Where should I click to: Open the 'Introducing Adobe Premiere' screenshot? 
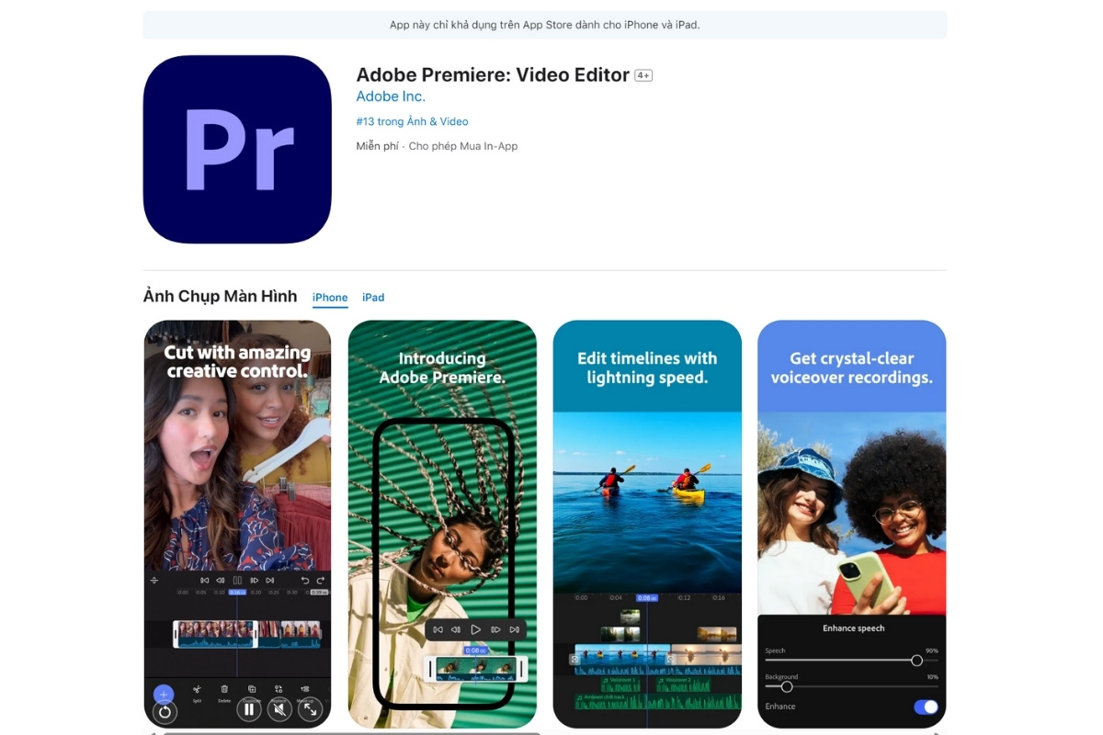(x=442, y=524)
